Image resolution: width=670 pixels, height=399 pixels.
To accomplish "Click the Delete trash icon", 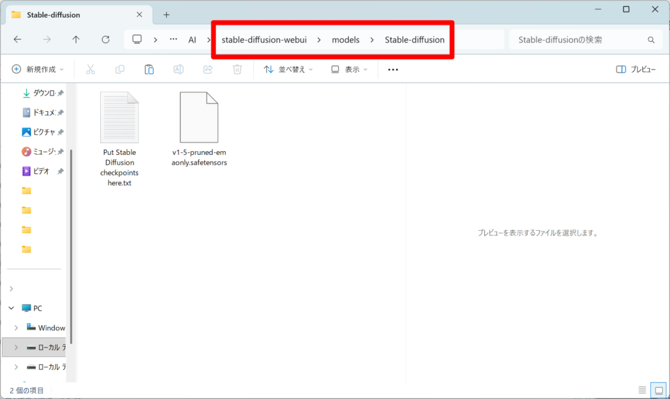I will 238,69.
